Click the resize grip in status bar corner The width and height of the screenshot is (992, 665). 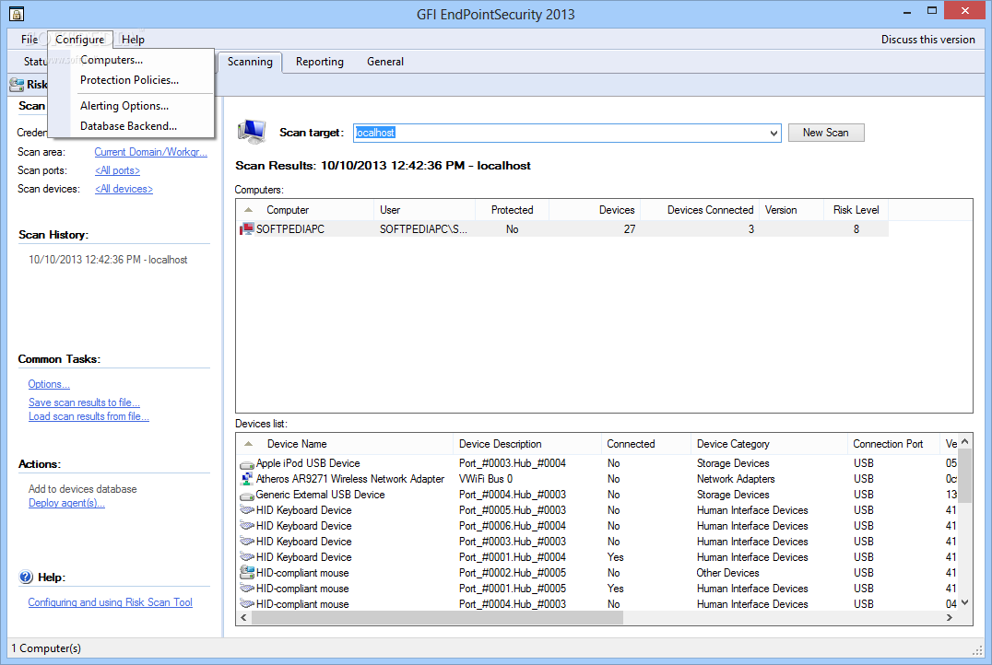[977, 650]
